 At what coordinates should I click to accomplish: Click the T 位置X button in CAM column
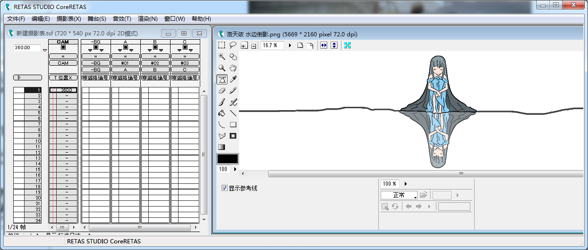click(63, 78)
